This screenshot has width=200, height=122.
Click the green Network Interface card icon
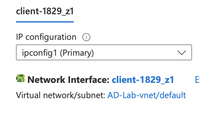point(21,78)
